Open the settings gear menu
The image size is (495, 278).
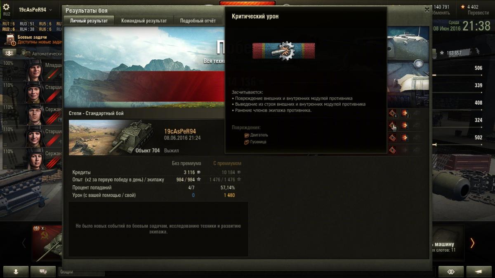(x=6, y=7)
